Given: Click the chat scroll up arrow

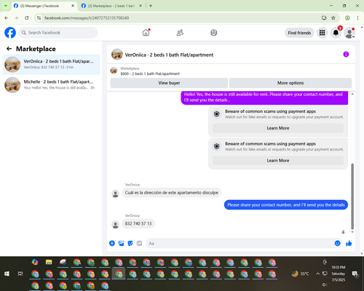Looking at the screenshot, I should coord(352,94).
